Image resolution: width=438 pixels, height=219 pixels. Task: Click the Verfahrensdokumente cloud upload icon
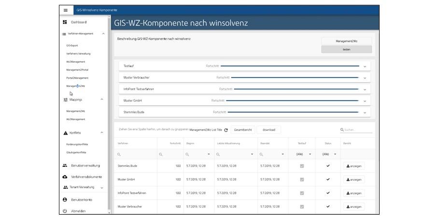point(65,177)
